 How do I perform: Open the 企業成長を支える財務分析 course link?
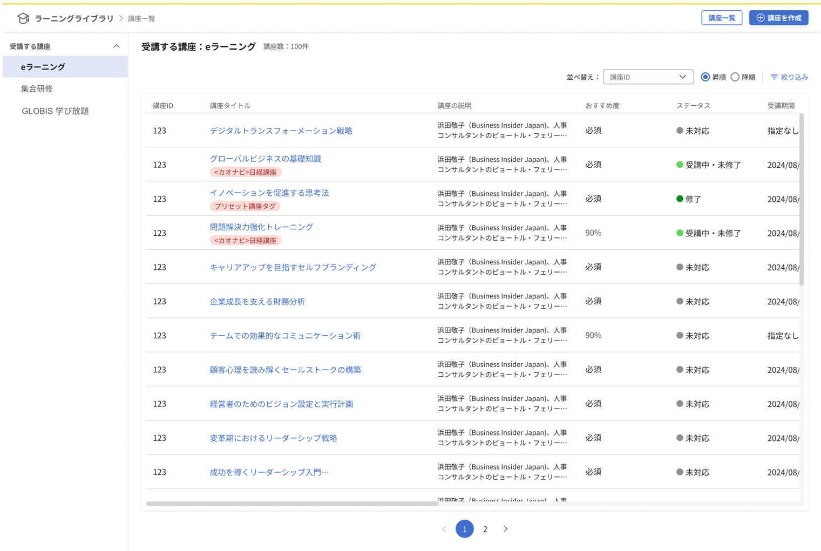point(257,301)
